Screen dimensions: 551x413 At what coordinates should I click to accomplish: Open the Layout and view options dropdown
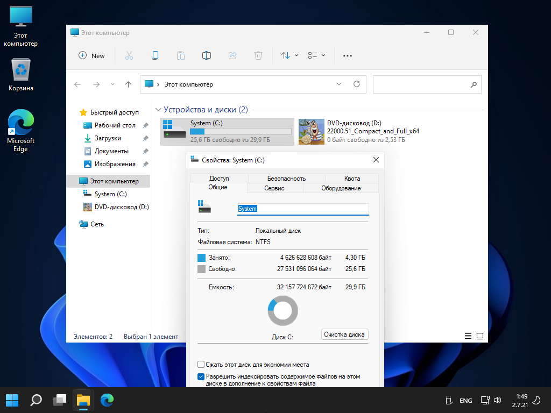coord(316,55)
